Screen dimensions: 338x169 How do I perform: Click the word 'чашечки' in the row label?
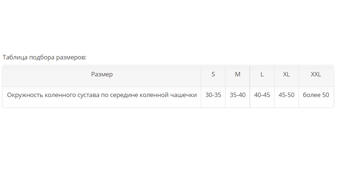[183, 95]
